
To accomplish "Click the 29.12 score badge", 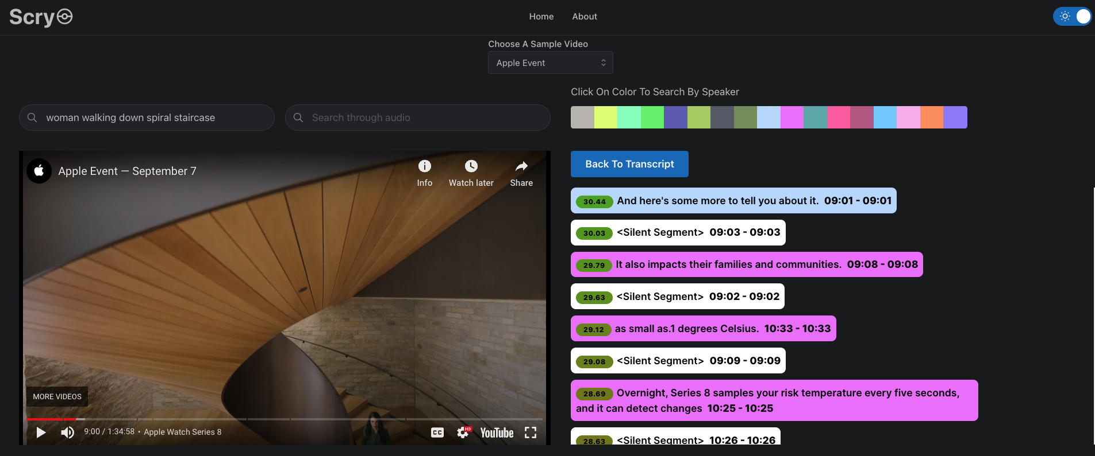I will click(593, 329).
